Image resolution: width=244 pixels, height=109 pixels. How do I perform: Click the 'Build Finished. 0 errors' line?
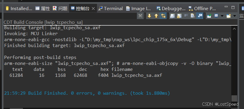87,93
